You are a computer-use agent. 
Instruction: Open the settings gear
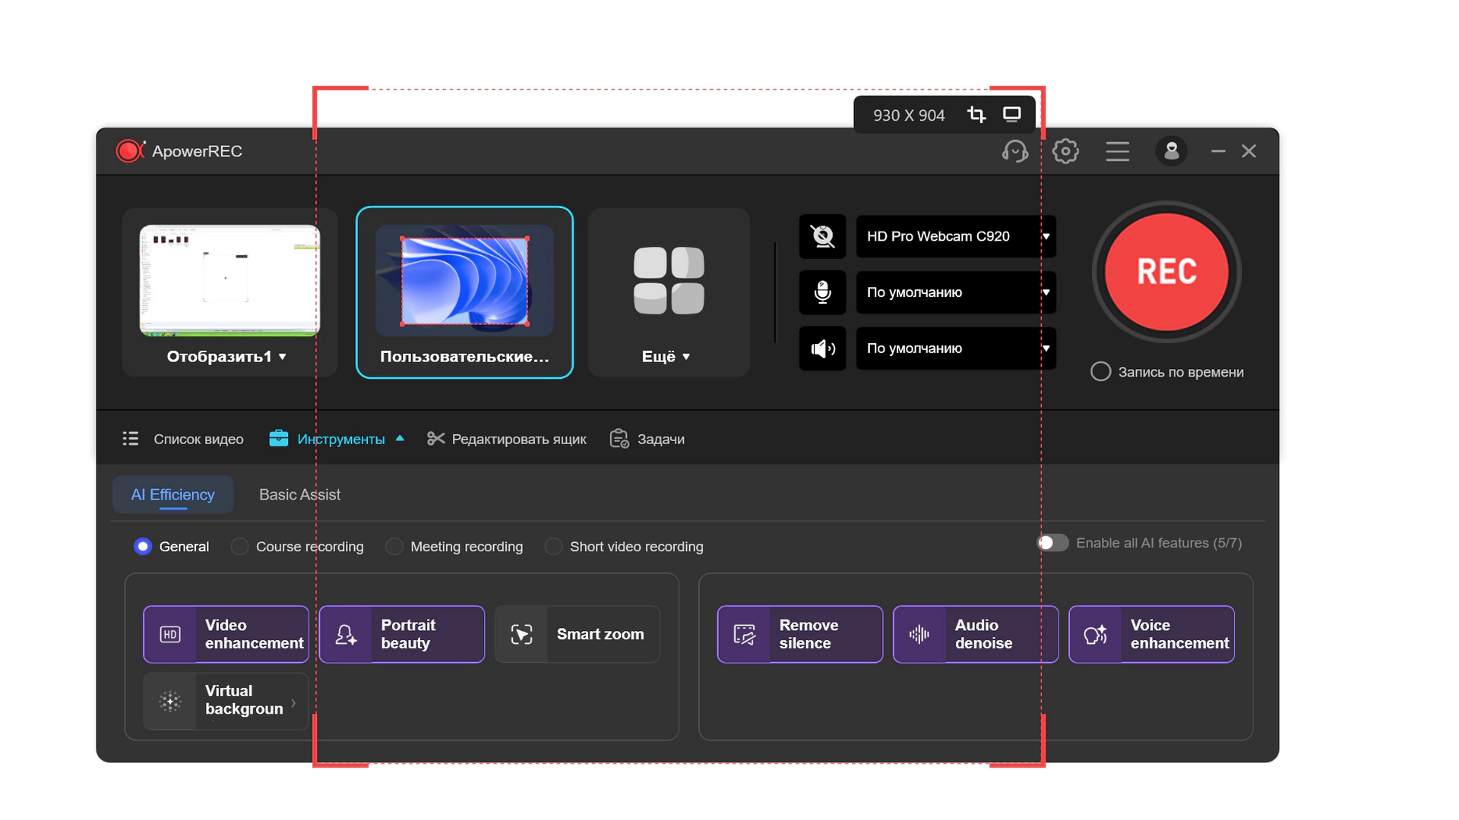(1065, 151)
